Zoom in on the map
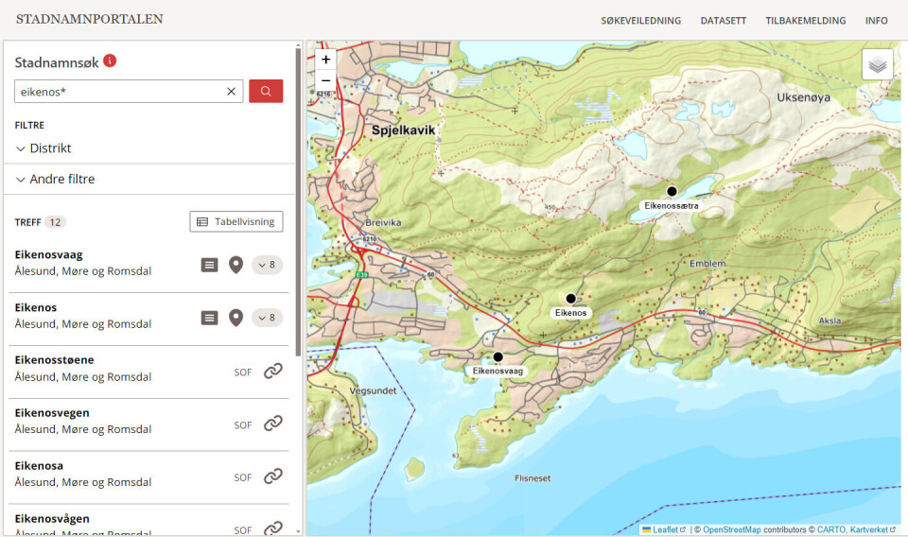The height and width of the screenshot is (537, 908). 325,60
